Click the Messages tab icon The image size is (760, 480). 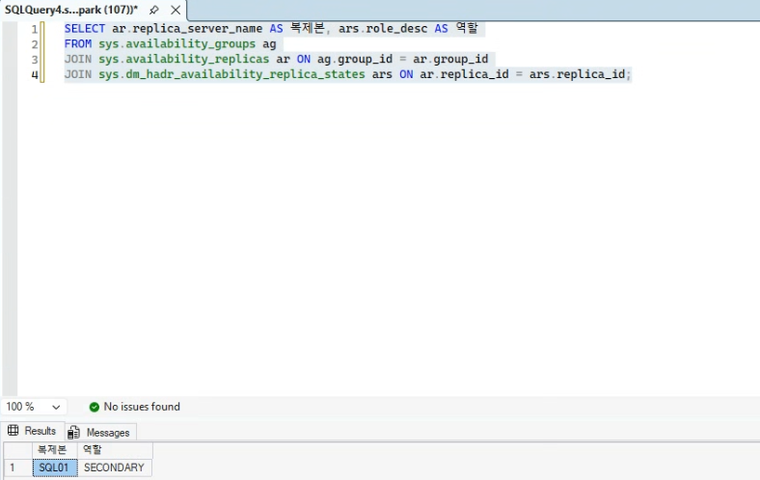[x=73, y=432]
